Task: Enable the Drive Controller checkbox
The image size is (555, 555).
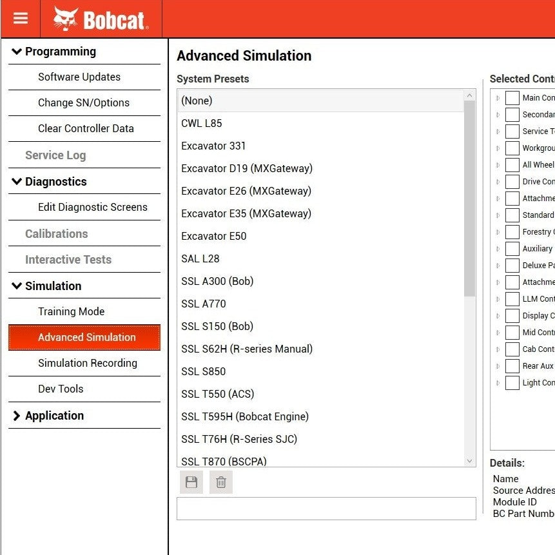Action: 512,182
